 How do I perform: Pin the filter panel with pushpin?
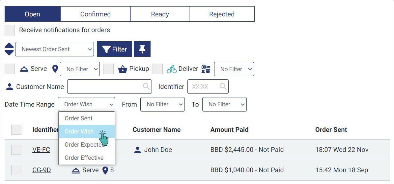point(142,49)
